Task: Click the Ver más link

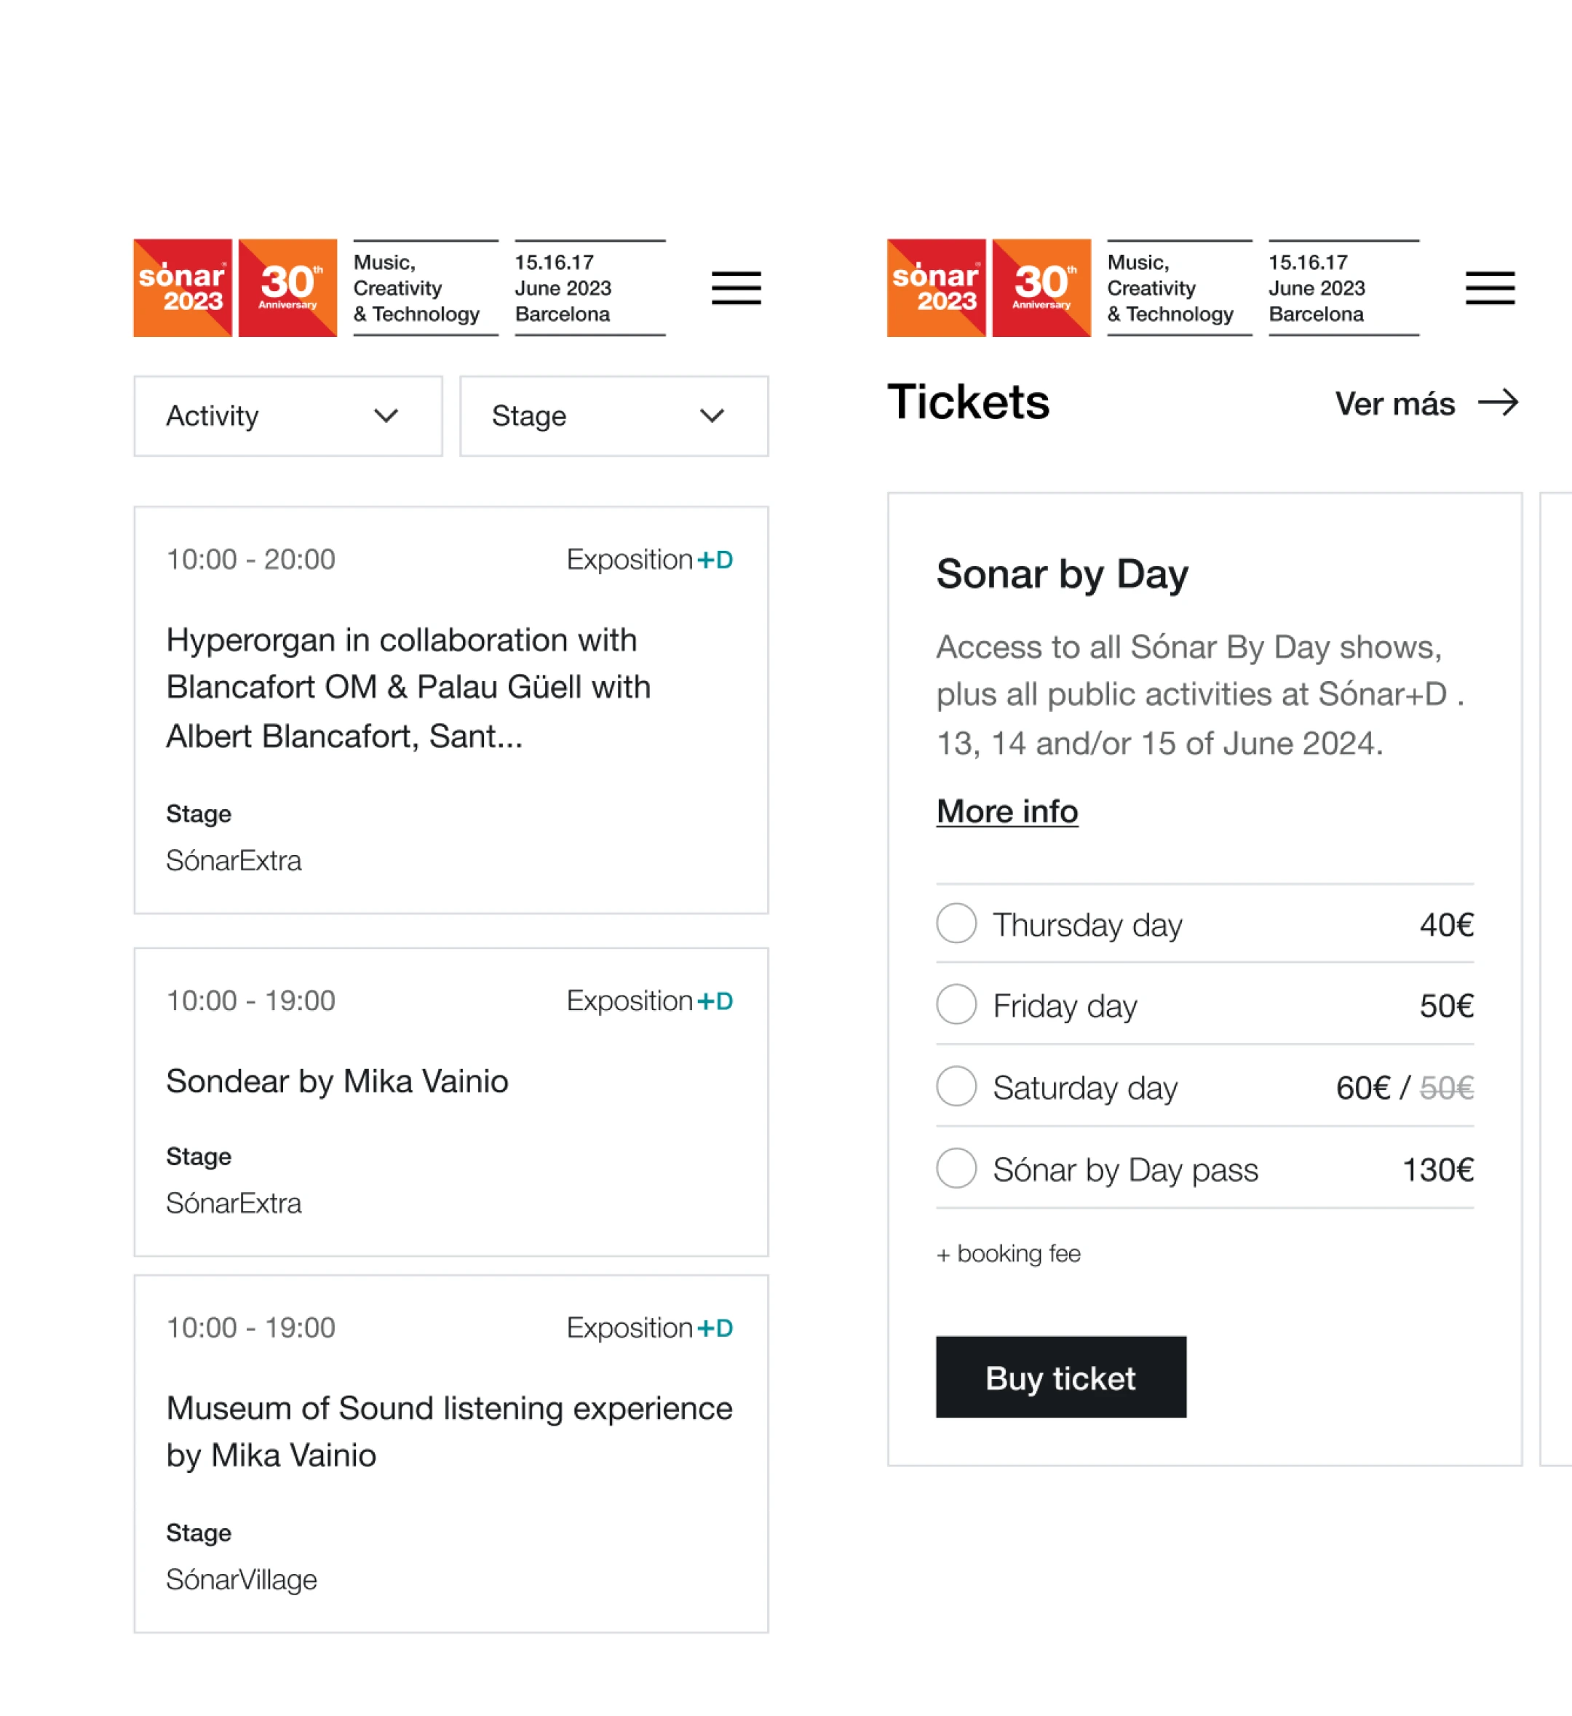Action: 1395,403
